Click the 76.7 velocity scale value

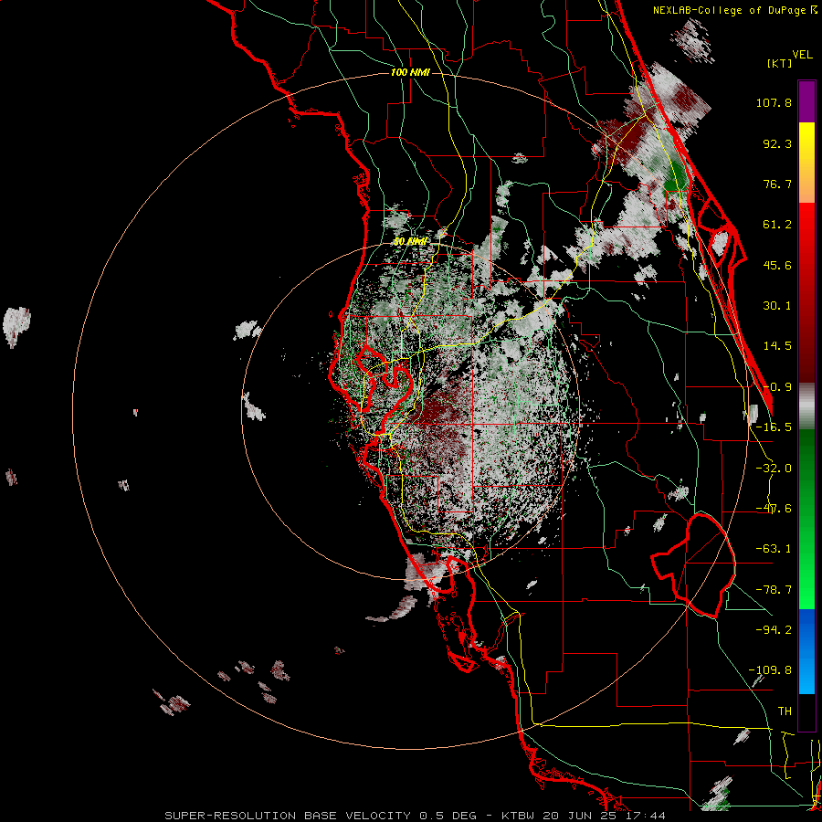tap(777, 184)
